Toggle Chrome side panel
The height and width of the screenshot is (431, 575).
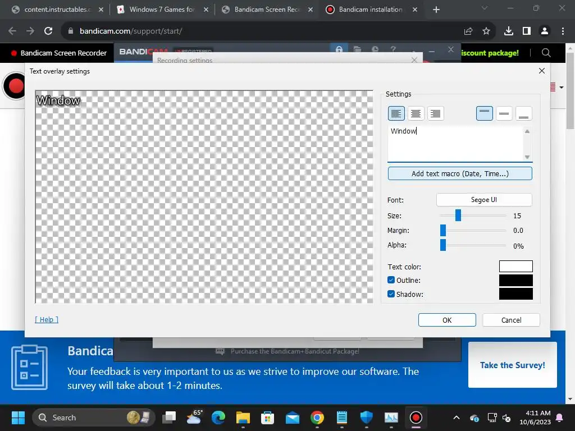click(527, 31)
